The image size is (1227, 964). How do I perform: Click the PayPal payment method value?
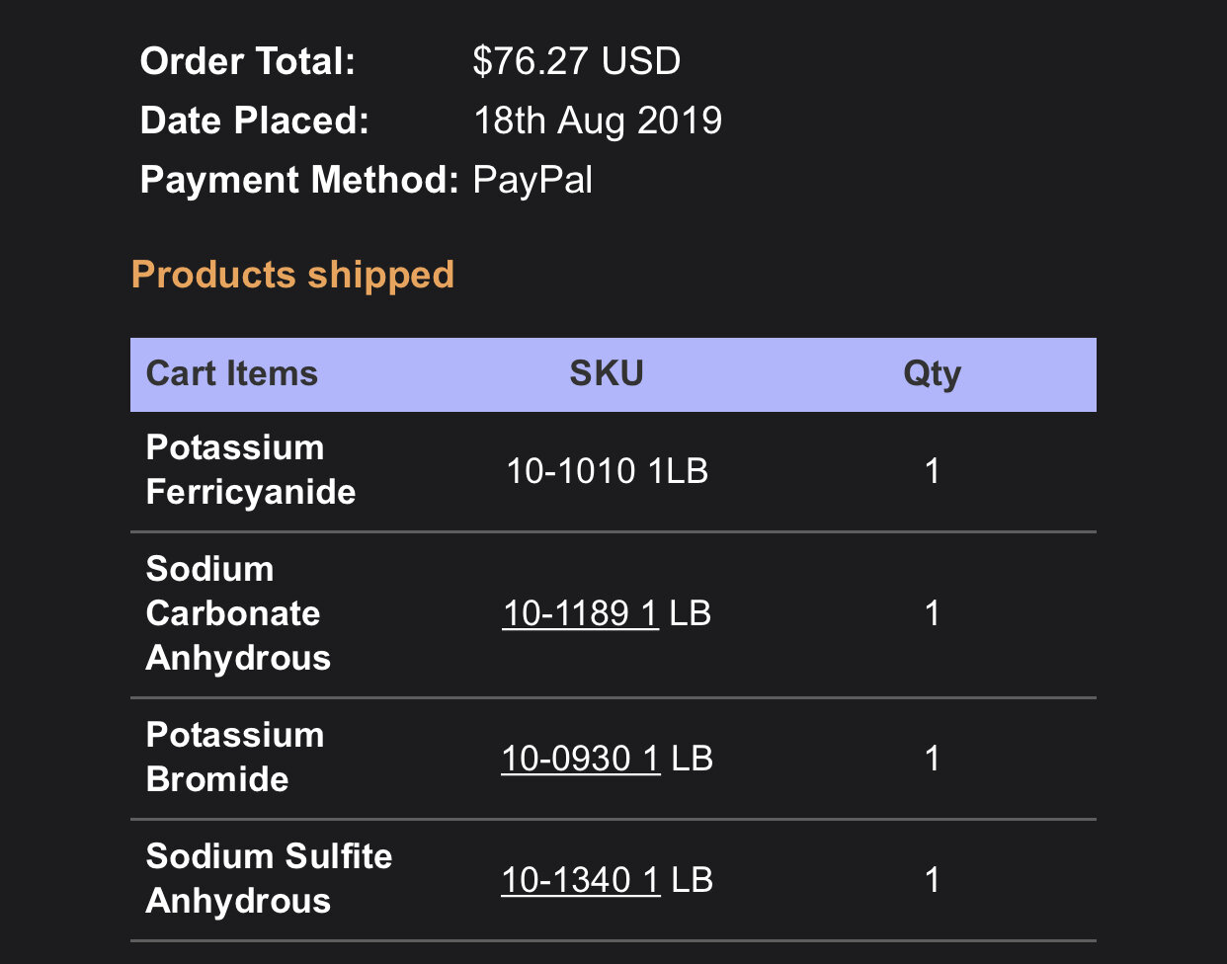point(532,180)
